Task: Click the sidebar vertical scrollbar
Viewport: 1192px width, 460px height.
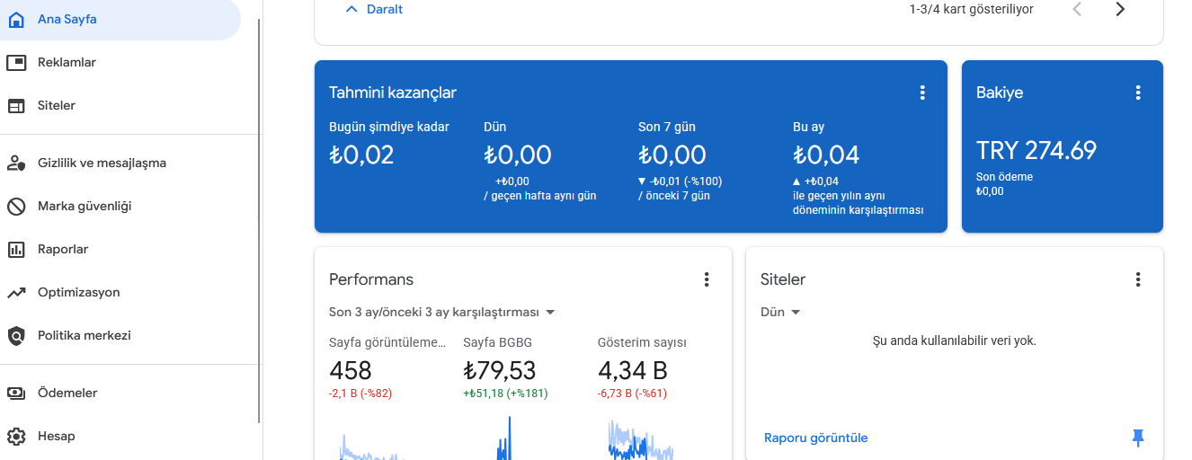Action: [x=260, y=220]
